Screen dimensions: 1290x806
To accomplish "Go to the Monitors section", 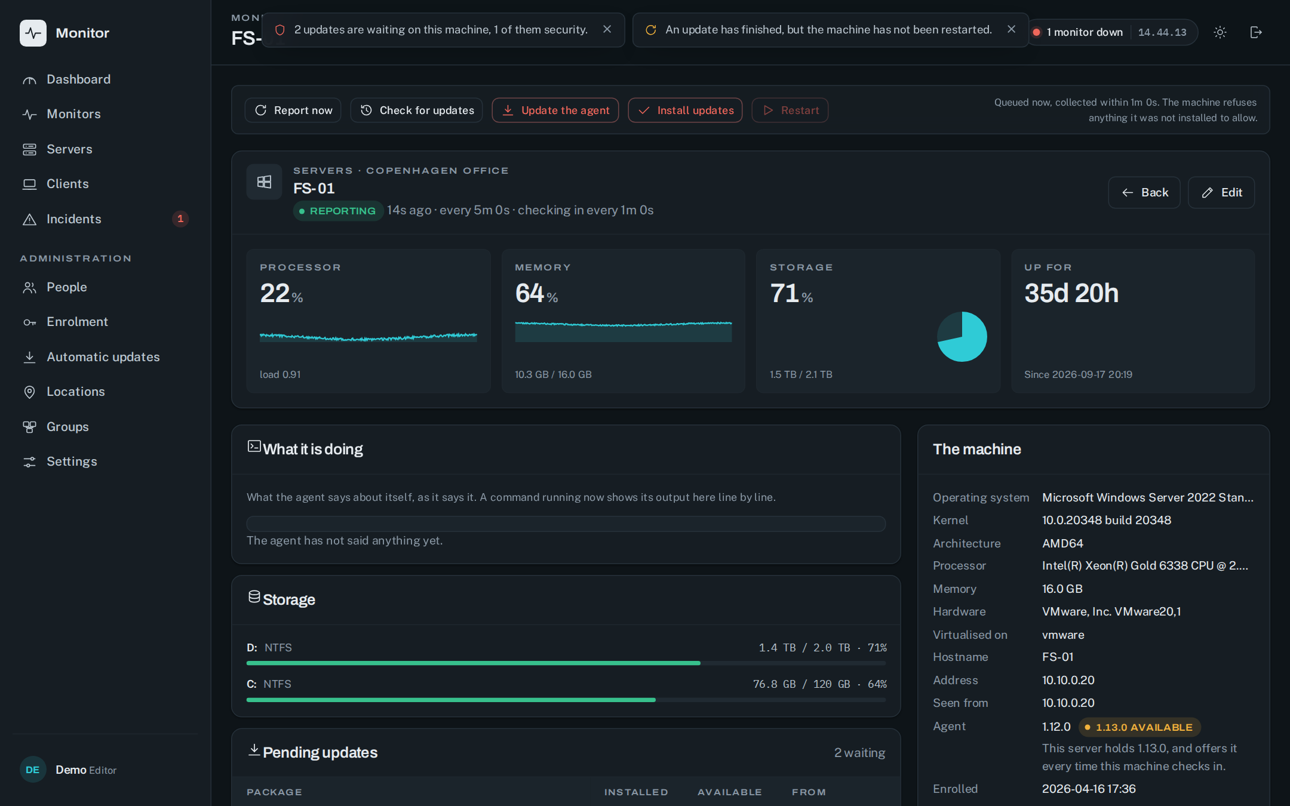I will (x=105, y=114).
